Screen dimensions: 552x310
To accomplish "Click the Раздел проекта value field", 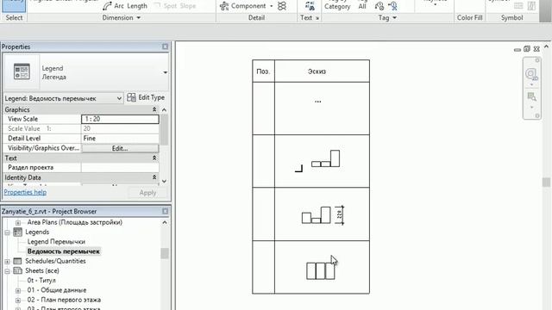I will click(x=120, y=168).
